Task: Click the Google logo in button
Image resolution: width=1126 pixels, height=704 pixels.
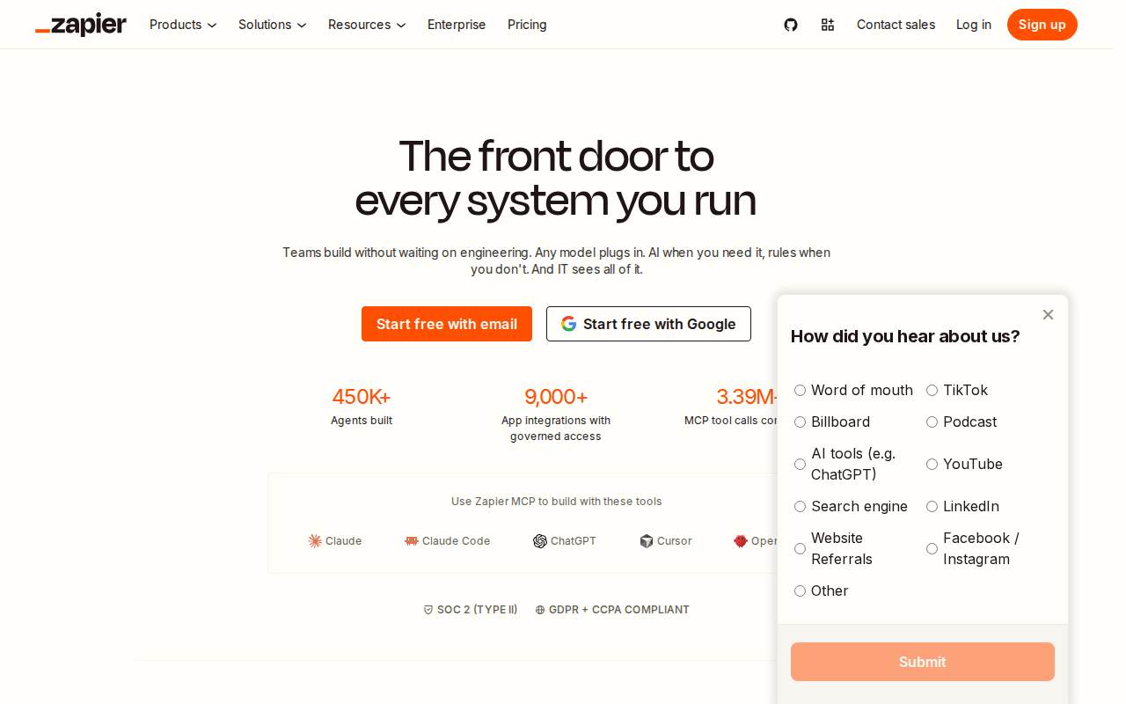Action: [x=569, y=324]
